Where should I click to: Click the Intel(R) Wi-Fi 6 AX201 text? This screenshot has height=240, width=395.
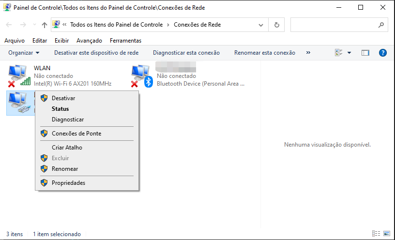click(x=73, y=84)
